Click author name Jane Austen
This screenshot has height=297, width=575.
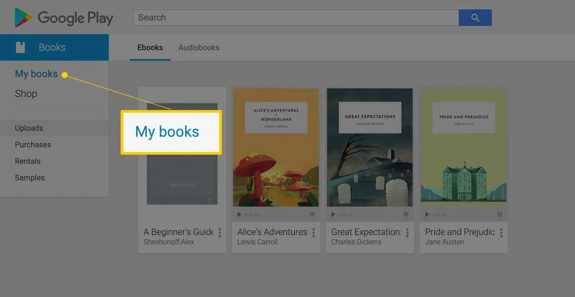445,242
